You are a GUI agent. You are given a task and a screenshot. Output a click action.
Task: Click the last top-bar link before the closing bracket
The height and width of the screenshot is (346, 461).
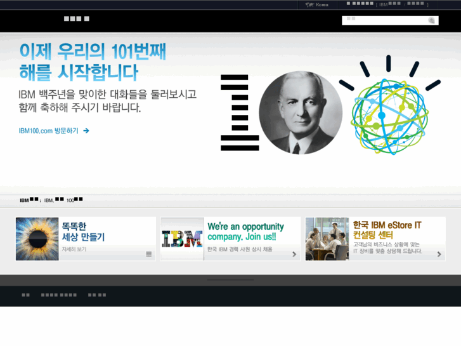415,4
